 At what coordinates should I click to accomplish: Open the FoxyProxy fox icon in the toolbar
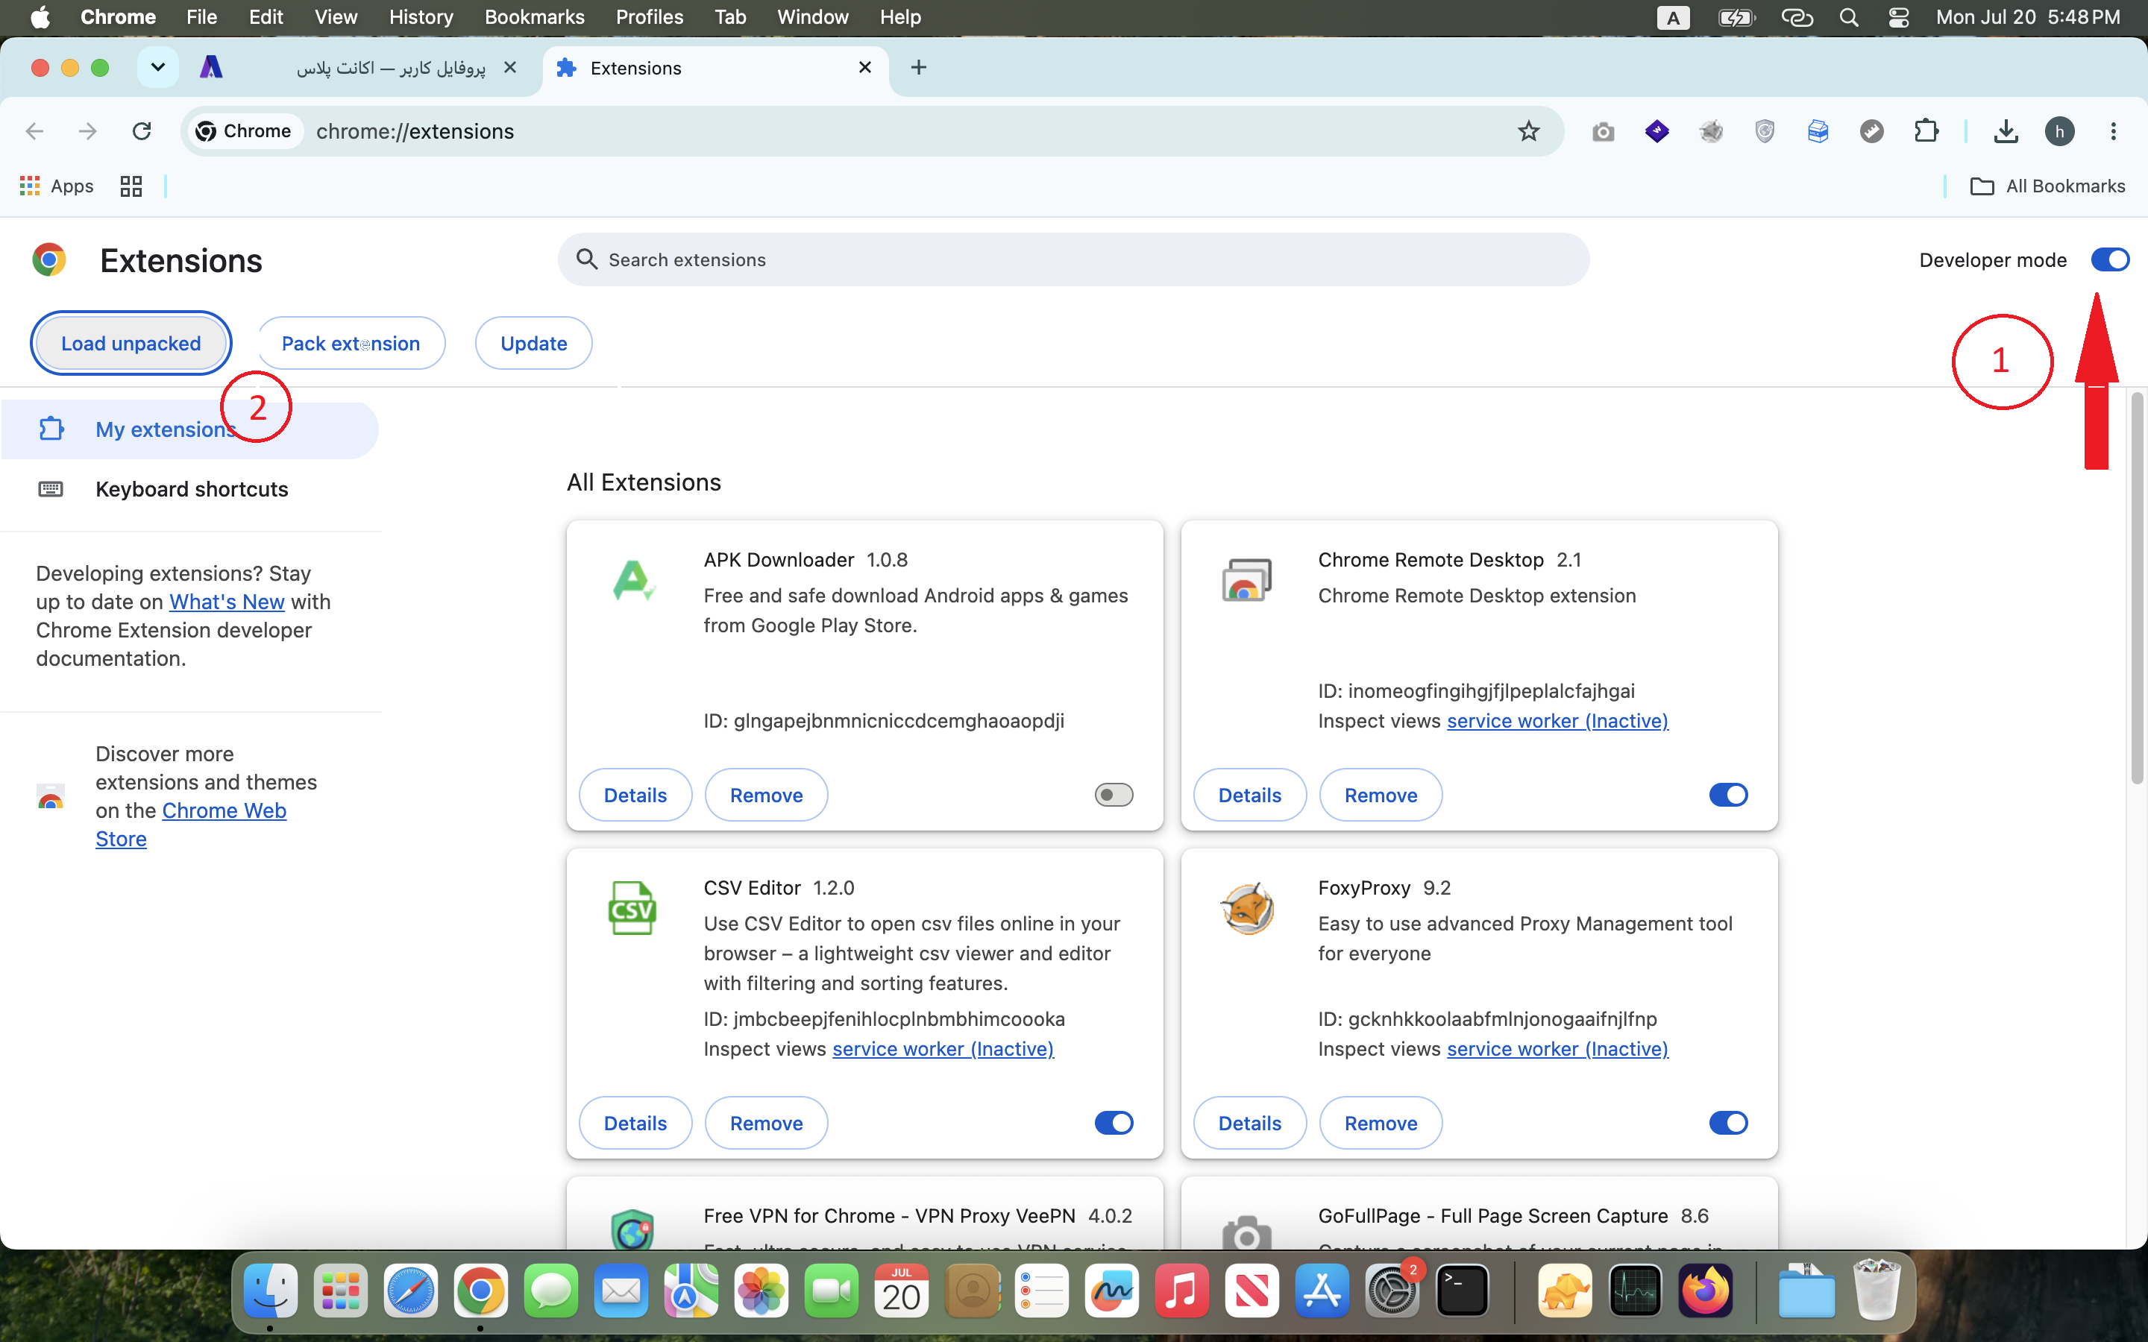coord(1710,132)
